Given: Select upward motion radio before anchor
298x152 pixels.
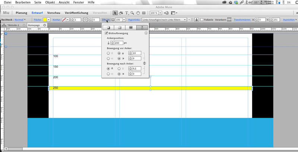Looking at the screenshot, I should pyautogui.click(x=108, y=53).
